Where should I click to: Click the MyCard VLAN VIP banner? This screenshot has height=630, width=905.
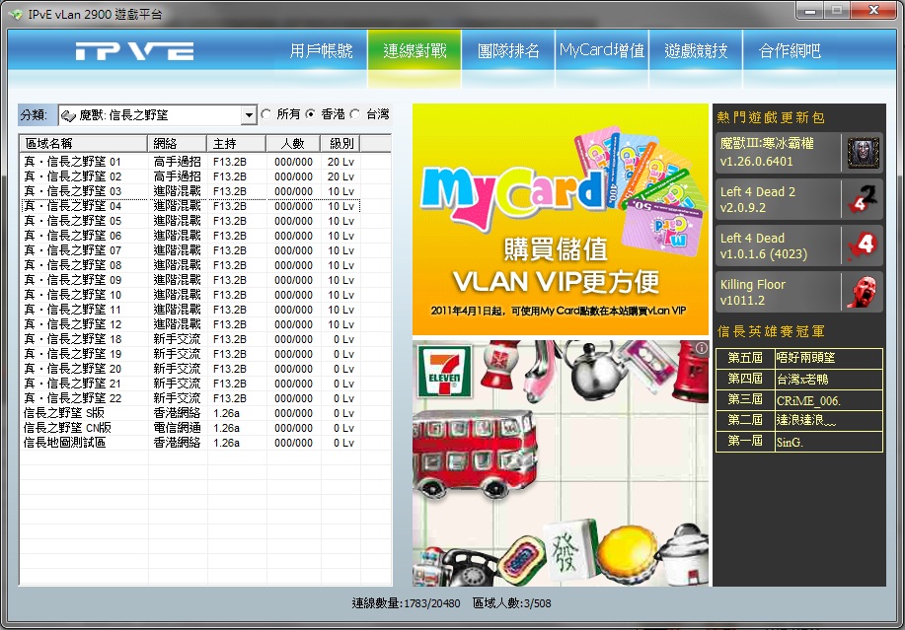click(561, 219)
